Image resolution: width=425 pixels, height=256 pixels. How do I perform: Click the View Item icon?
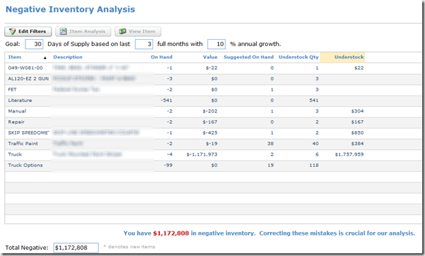click(x=122, y=32)
